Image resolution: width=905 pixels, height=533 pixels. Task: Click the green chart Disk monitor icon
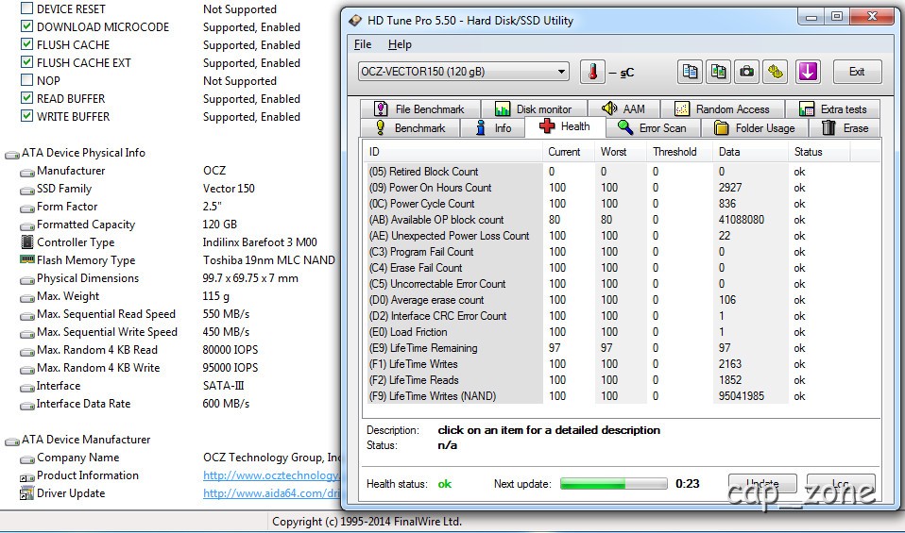pyautogui.click(x=503, y=108)
